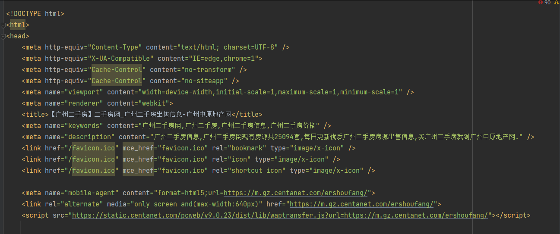Open the alternate link href URL
Screen dimensions: 560x234
pyautogui.click(x=361, y=204)
